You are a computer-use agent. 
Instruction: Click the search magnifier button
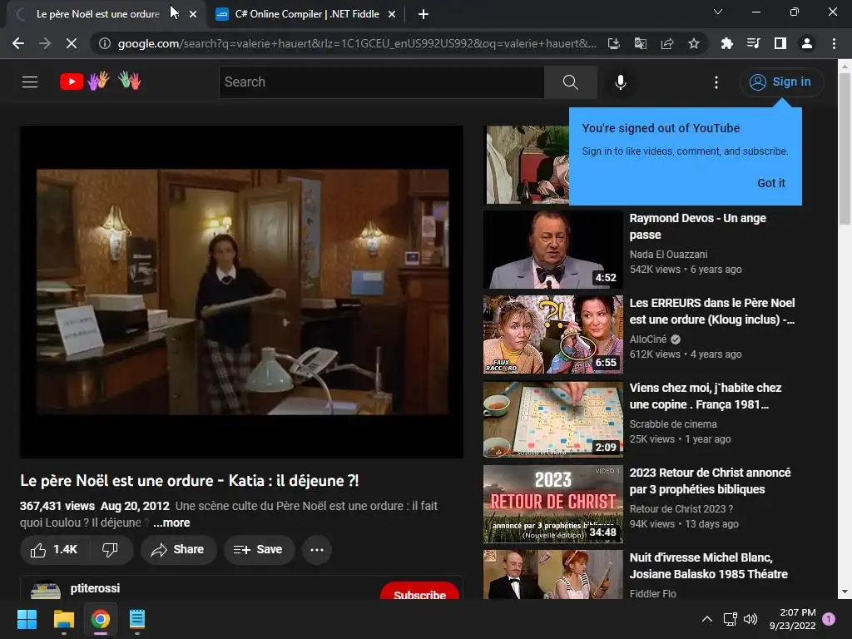[x=571, y=82]
